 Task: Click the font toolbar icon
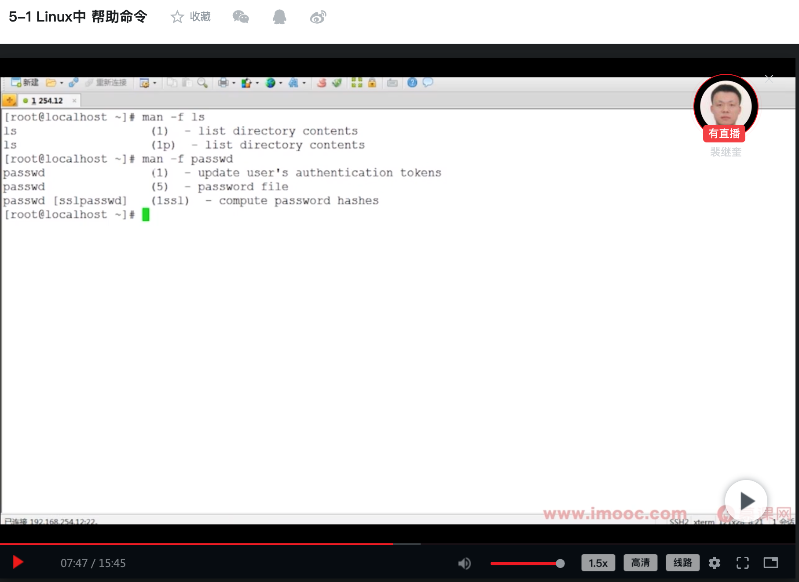(x=293, y=83)
